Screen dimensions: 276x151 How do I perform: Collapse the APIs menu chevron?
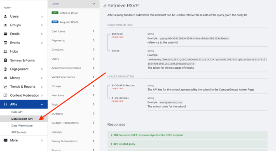tap(42, 105)
